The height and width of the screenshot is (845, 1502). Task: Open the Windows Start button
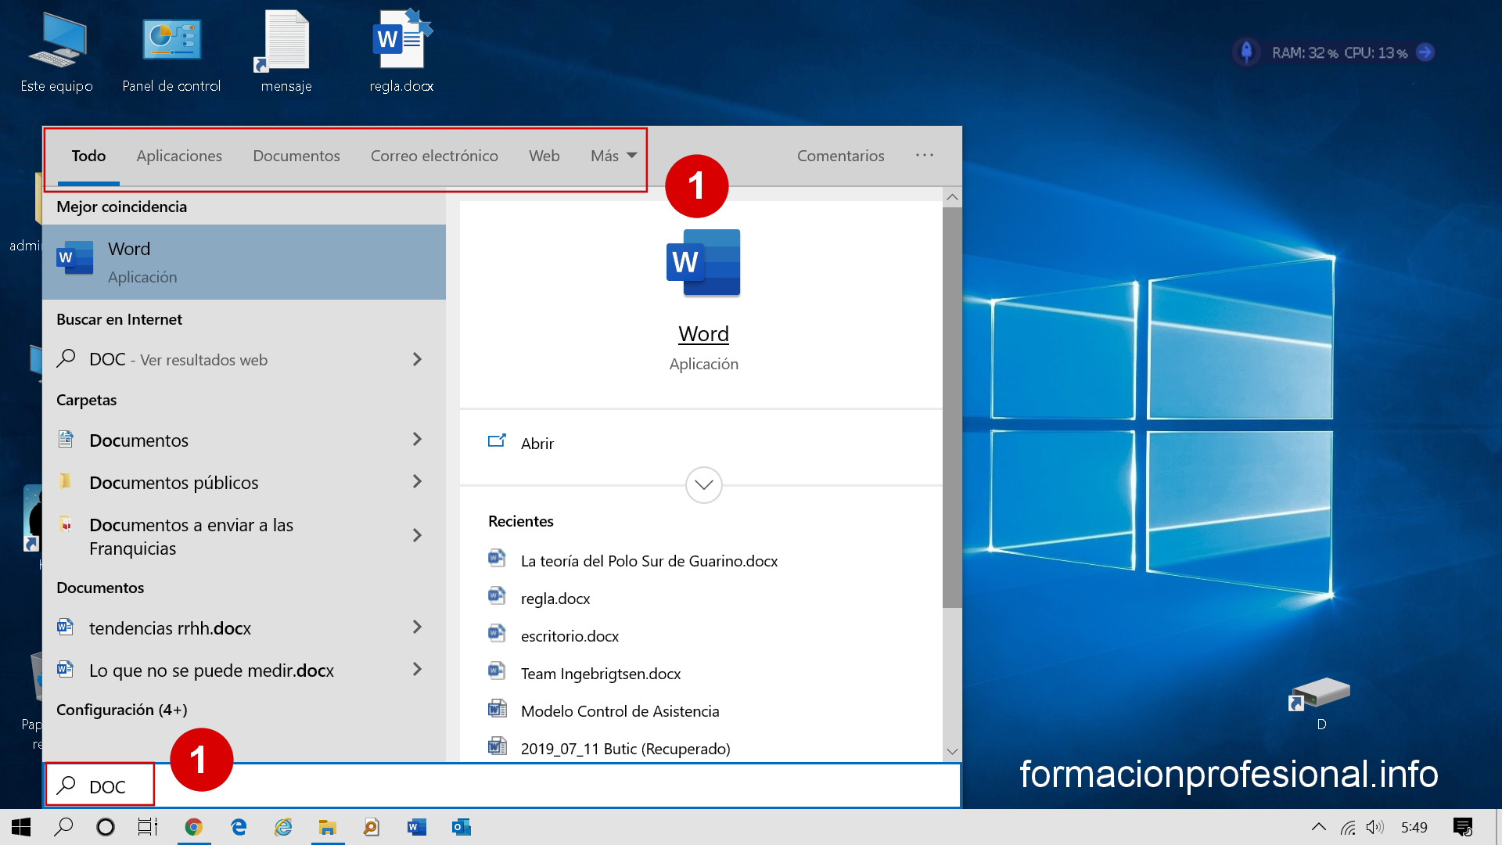click(x=21, y=827)
